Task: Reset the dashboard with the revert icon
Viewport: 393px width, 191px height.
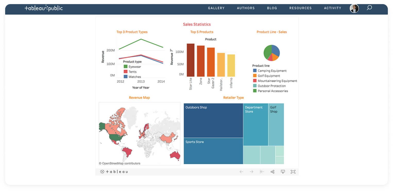Action: pos(262,171)
